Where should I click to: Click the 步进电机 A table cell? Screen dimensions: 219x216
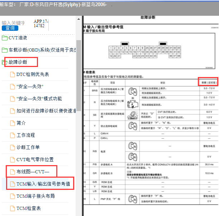112,164
